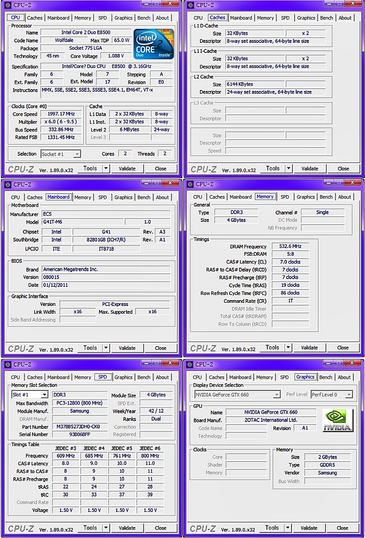Screen dimensions: 365x538
Task: Click the Southbridge 82801GB (ICH7/R) field
Action: pyautogui.click(x=106, y=240)
